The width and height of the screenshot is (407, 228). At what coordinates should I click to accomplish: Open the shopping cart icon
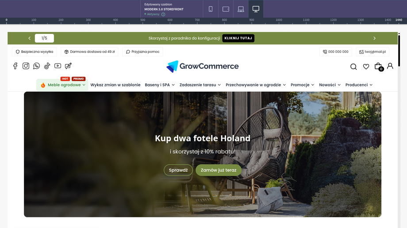point(378,67)
